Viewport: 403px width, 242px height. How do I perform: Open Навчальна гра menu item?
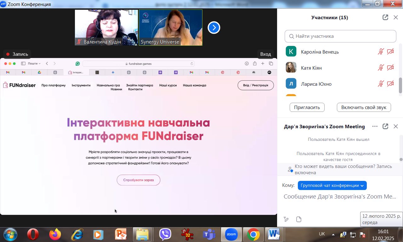[x=108, y=85]
